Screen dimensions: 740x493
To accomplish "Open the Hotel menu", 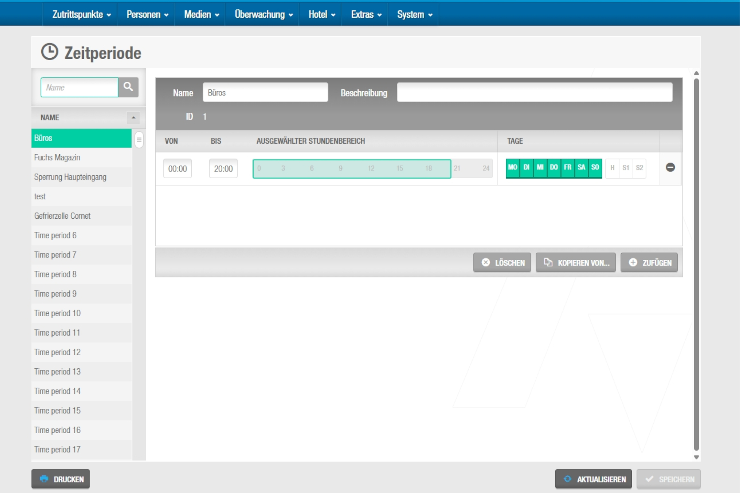I will click(x=321, y=14).
